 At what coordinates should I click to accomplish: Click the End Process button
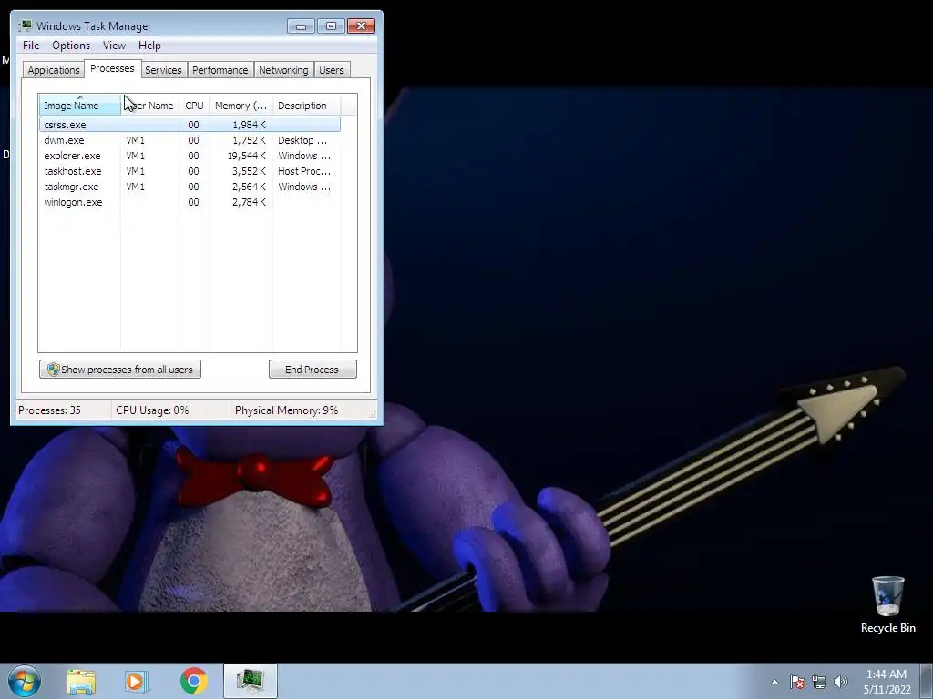tap(313, 370)
